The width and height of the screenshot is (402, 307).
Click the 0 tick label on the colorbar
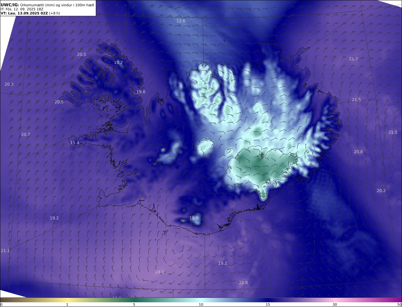click(x=1, y=304)
